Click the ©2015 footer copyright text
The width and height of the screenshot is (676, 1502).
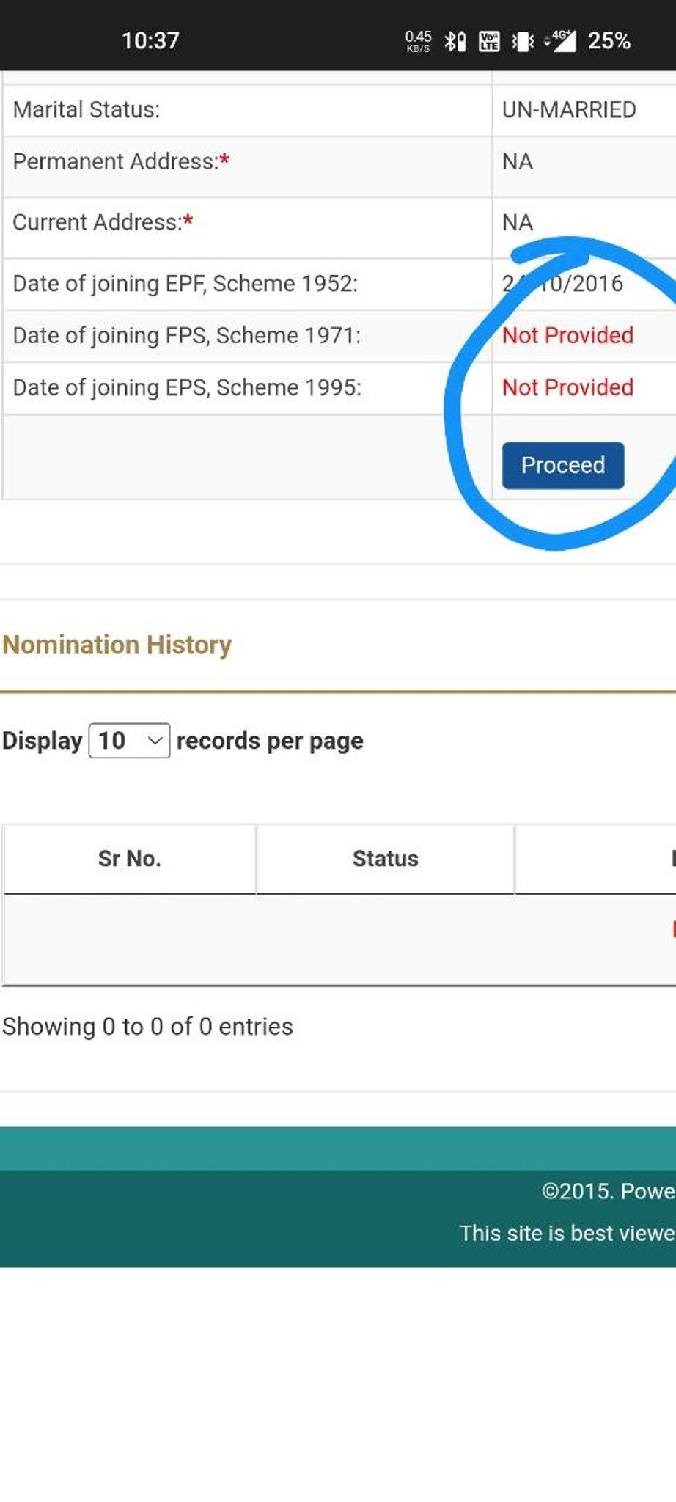coord(607,1191)
